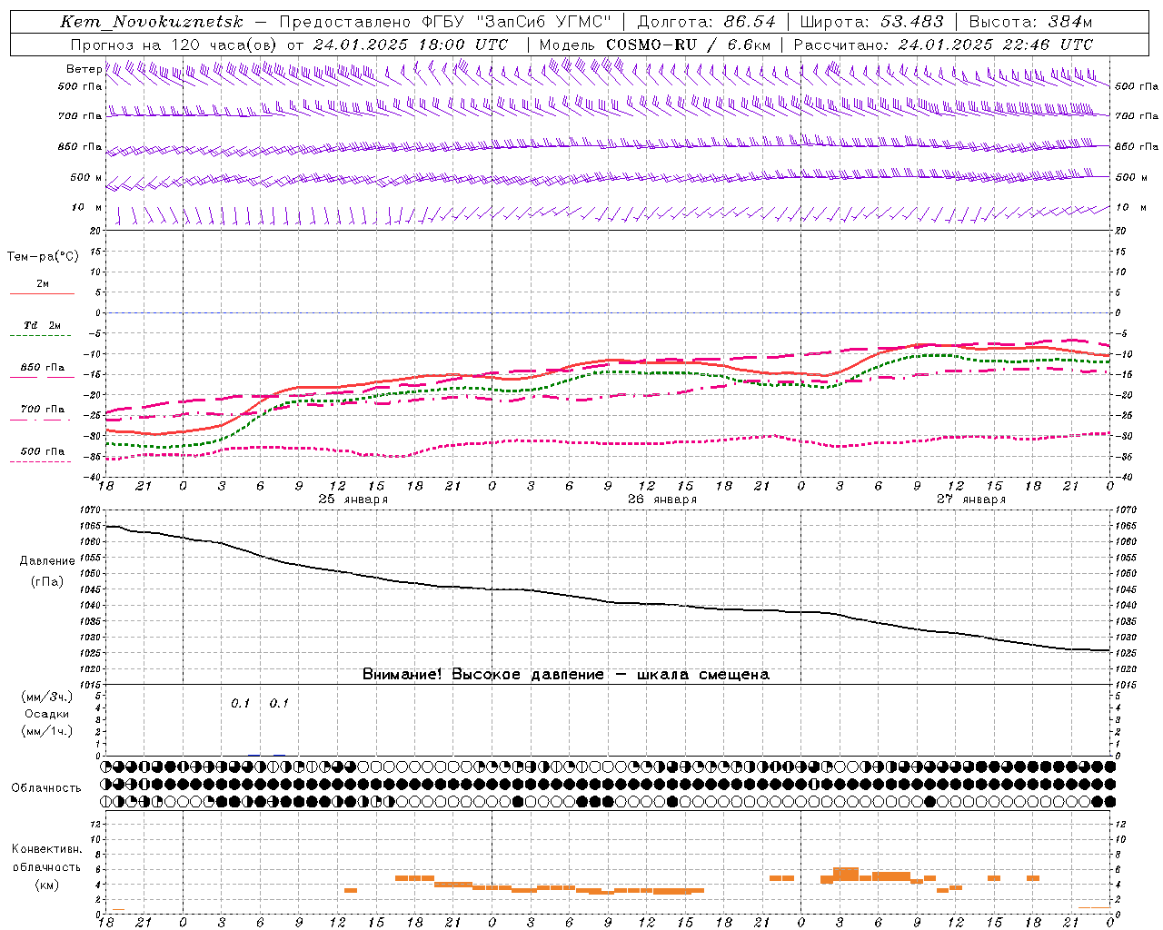The width and height of the screenshot is (1163, 930).
Task: Click the 12 tick on left convective axis
Action: [97, 824]
